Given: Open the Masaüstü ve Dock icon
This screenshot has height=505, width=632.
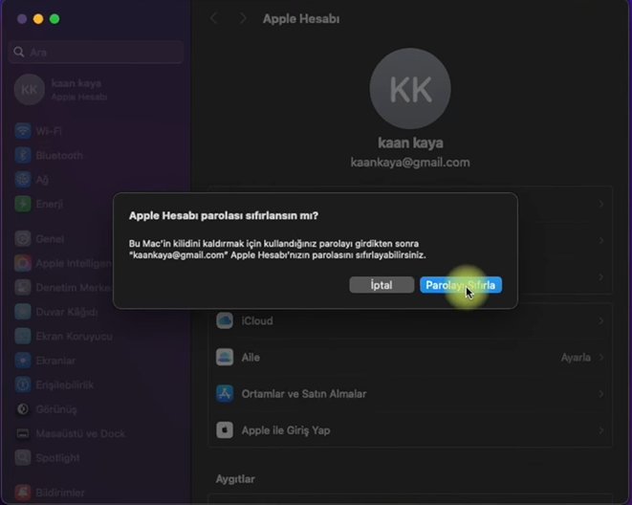Looking at the screenshot, I should [x=23, y=433].
